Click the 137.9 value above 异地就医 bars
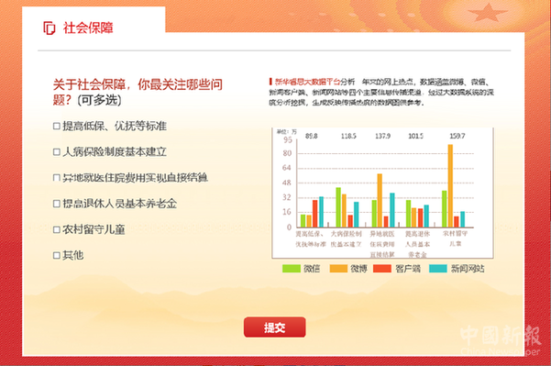Screen dimensions: 551x366 click(x=382, y=136)
